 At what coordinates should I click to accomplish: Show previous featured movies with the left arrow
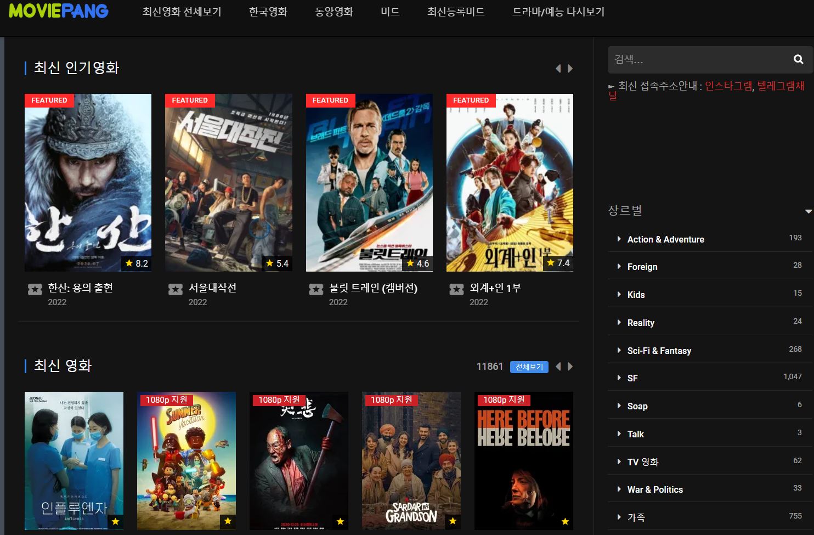pos(558,69)
